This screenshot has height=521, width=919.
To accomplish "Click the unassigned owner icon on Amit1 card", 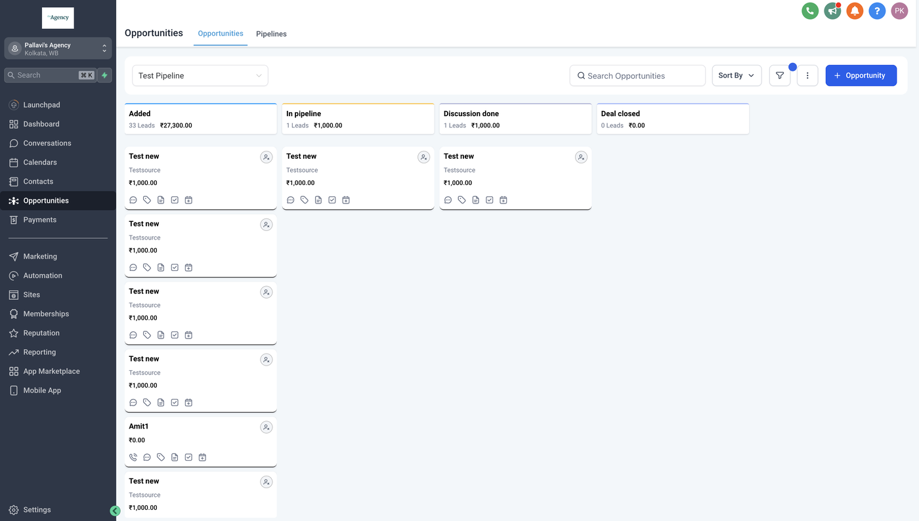I will click(266, 427).
